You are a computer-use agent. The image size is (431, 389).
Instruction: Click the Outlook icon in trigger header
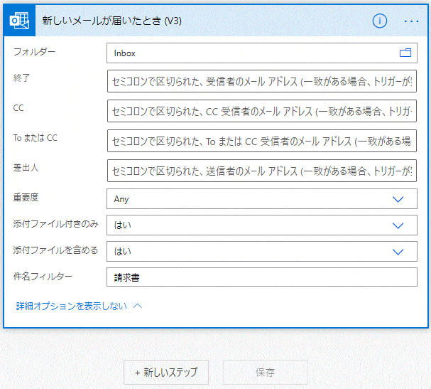pyautogui.click(x=19, y=21)
